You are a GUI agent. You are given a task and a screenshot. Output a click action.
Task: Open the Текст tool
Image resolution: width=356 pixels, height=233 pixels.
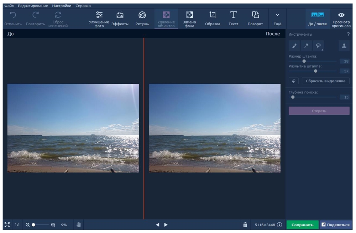pos(234,19)
